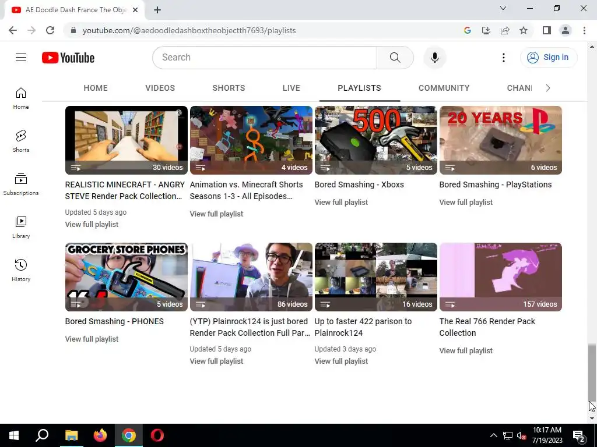Screen dimensions: 597x447
Task: Open the Bored Smashing - Xboxs title
Action: (359, 185)
